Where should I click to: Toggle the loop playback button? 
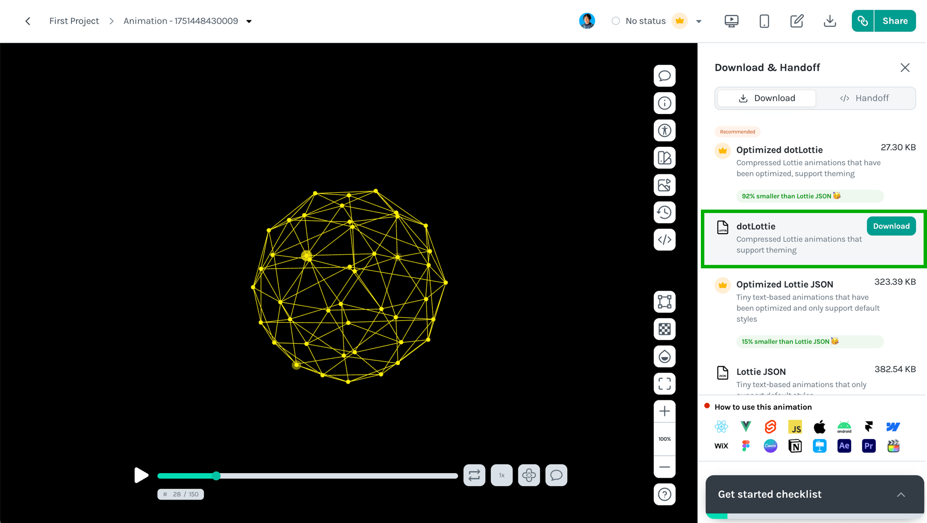474,475
